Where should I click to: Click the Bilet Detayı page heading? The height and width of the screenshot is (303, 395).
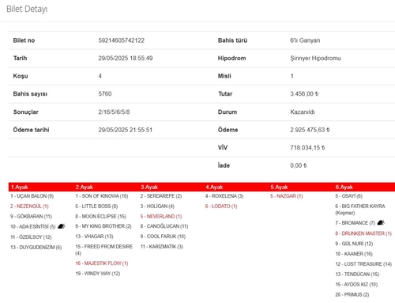(27, 9)
